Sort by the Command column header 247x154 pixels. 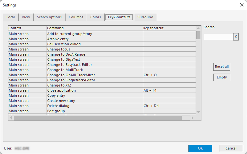[95, 28]
